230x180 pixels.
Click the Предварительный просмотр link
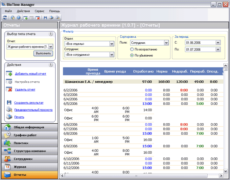[33, 110]
